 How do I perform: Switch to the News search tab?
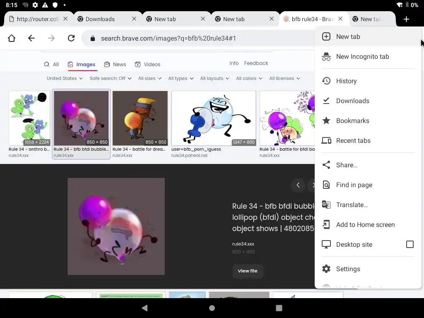pyautogui.click(x=115, y=64)
